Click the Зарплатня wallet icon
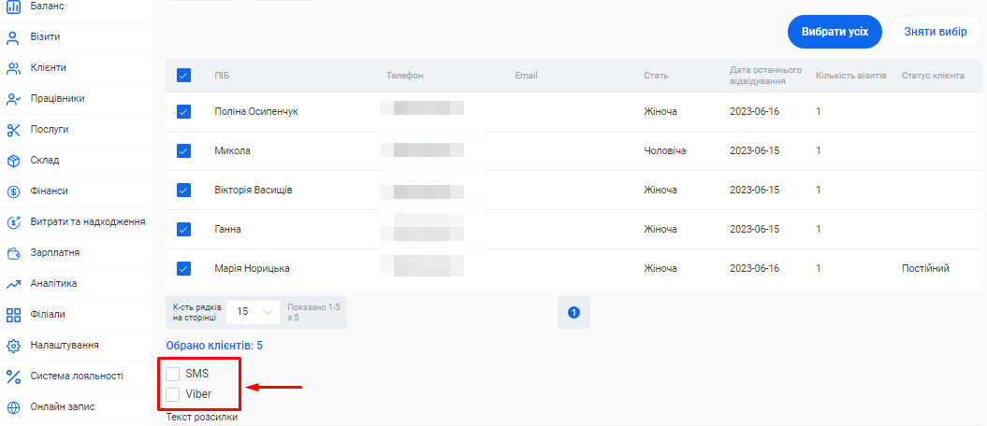 (x=14, y=253)
